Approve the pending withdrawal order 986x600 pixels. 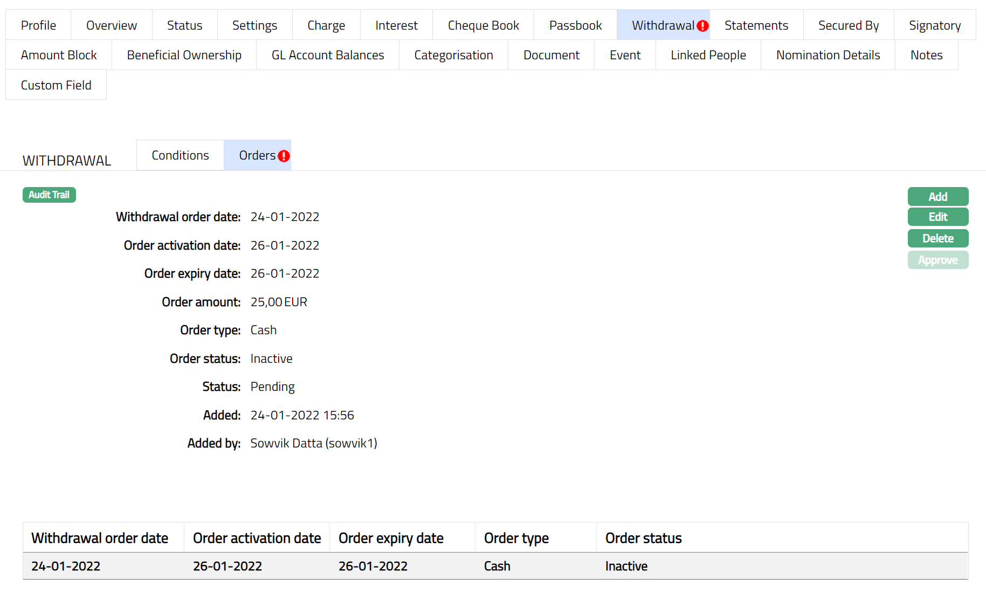[x=937, y=260]
